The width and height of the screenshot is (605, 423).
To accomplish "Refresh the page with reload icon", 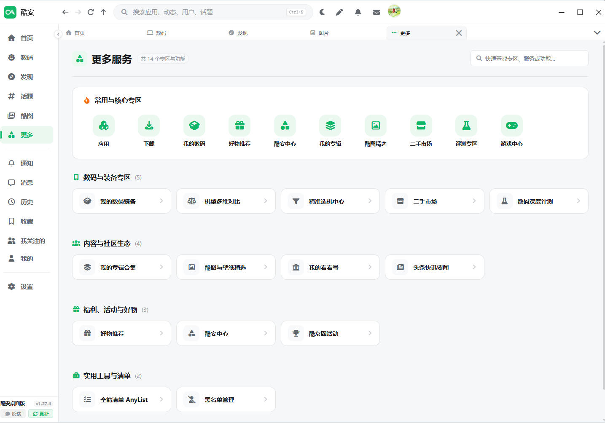I will (91, 12).
